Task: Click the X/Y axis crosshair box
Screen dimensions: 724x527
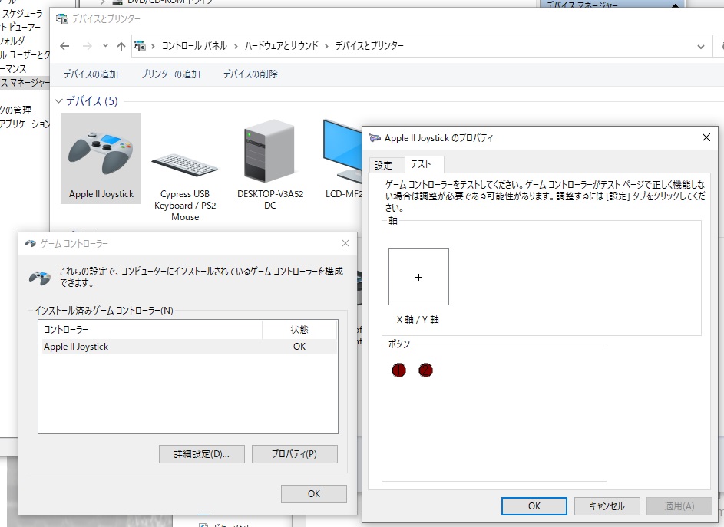Action: (418, 276)
